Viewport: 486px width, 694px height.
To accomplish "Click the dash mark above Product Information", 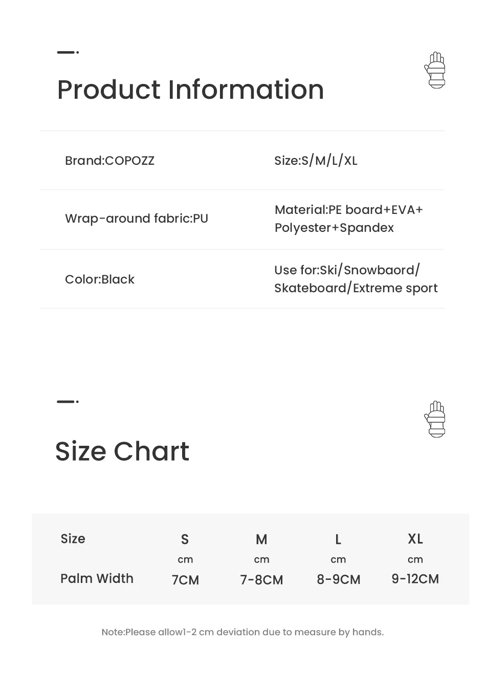I will click(x=68, y=52).
